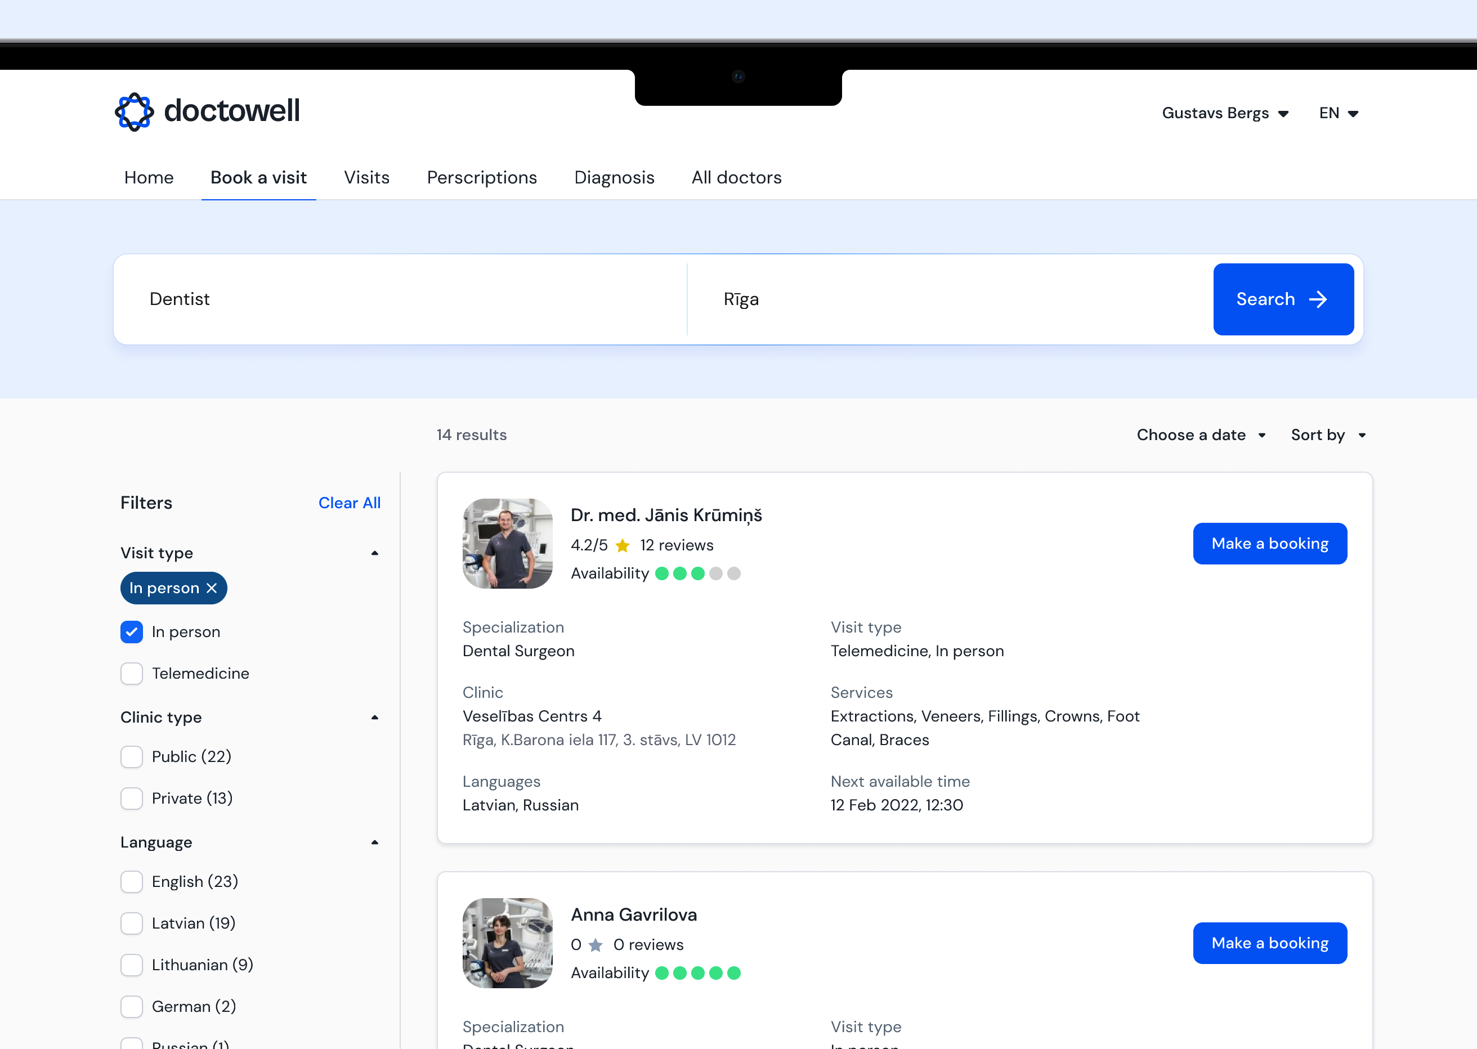
Task: Collapse the Visit type filter section
Action: pos(375,553)
